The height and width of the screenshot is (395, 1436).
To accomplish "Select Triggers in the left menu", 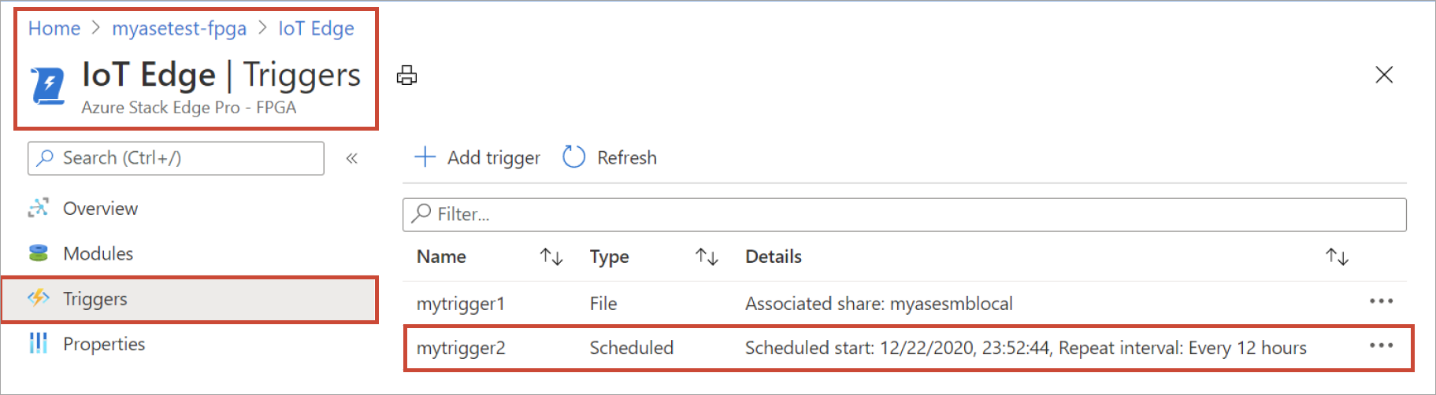I will point(189,299).
